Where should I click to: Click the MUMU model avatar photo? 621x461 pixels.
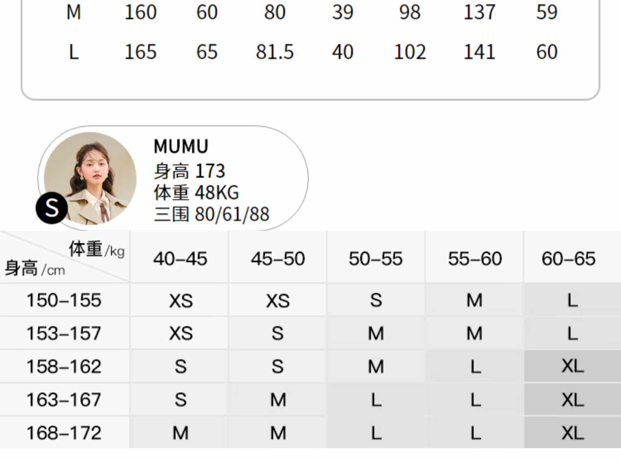[x=90, y=177]
